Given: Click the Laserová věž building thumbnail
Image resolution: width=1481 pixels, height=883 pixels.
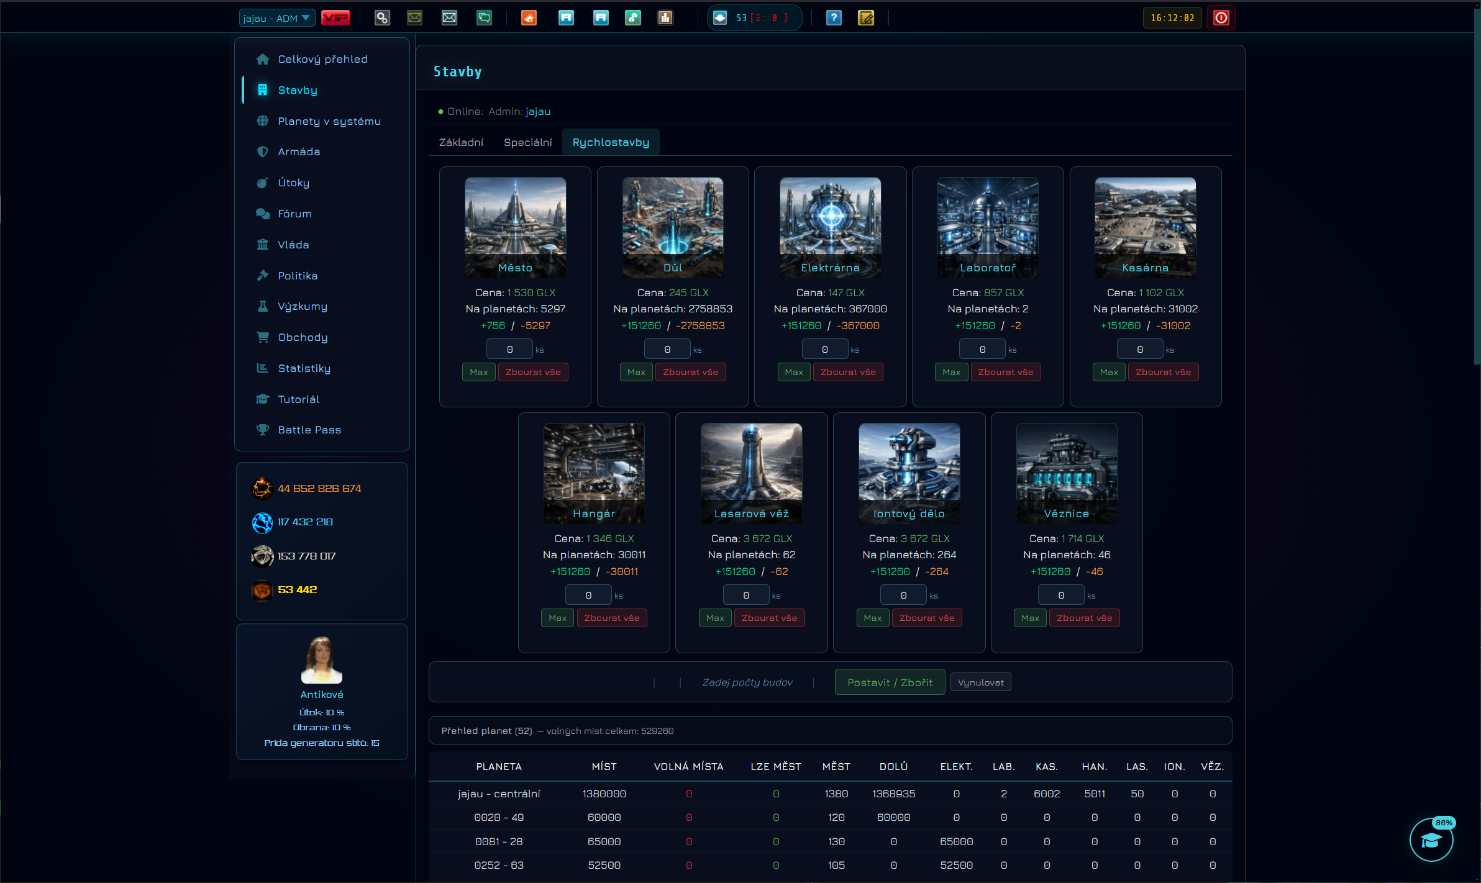Looking at the screenshot, I should point(751,473).
